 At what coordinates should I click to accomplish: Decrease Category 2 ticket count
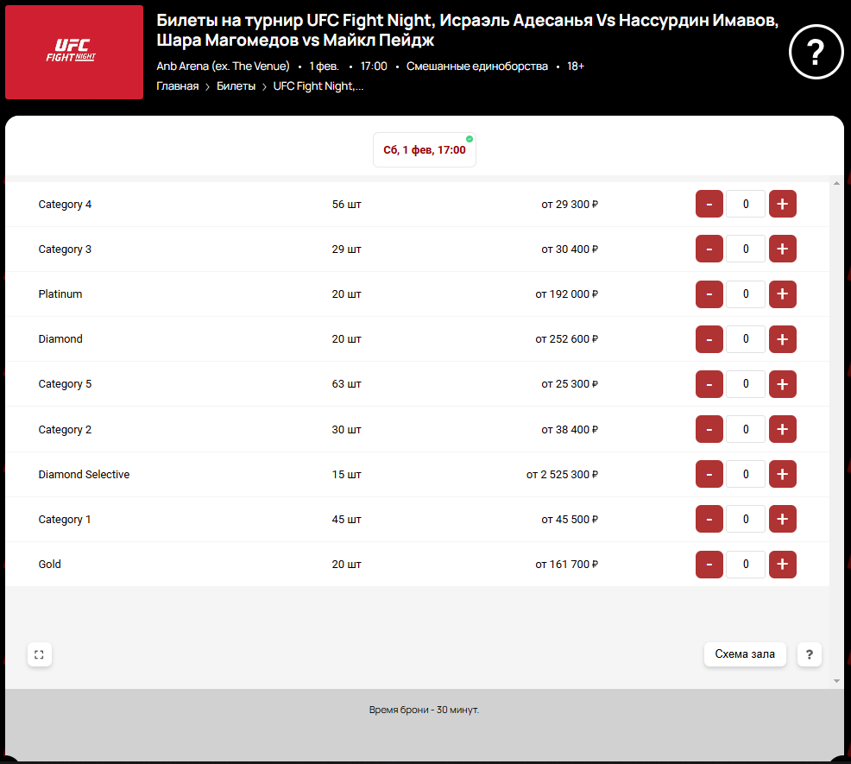(x=709, y=430)
